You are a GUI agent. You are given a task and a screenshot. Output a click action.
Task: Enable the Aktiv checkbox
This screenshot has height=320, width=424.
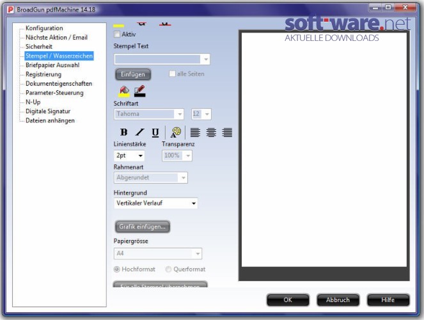[117, 35]
